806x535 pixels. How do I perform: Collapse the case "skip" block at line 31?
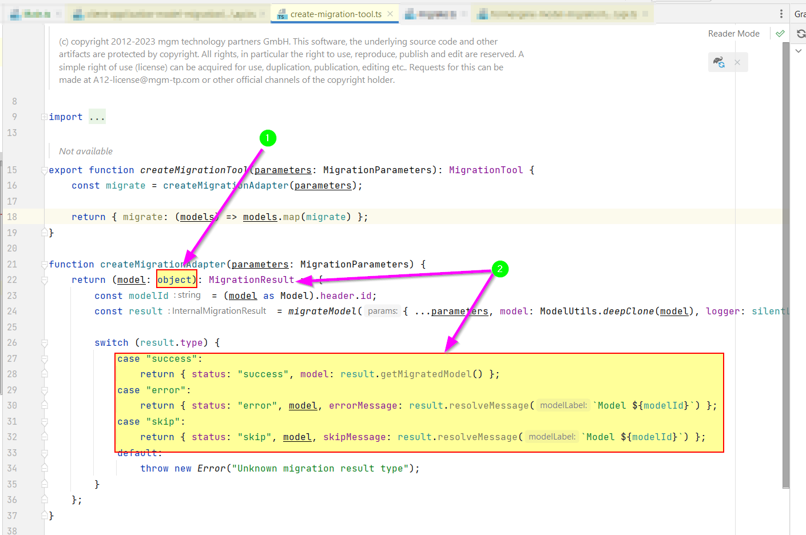(44, 422)
